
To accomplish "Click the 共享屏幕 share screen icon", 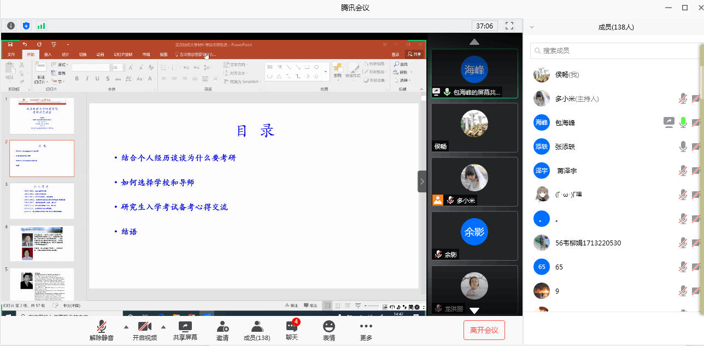I will coord(185,327).
